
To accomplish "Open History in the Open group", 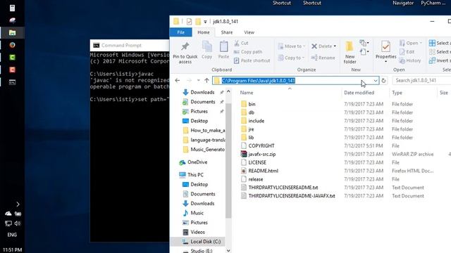I will click(x=410, y=60).
